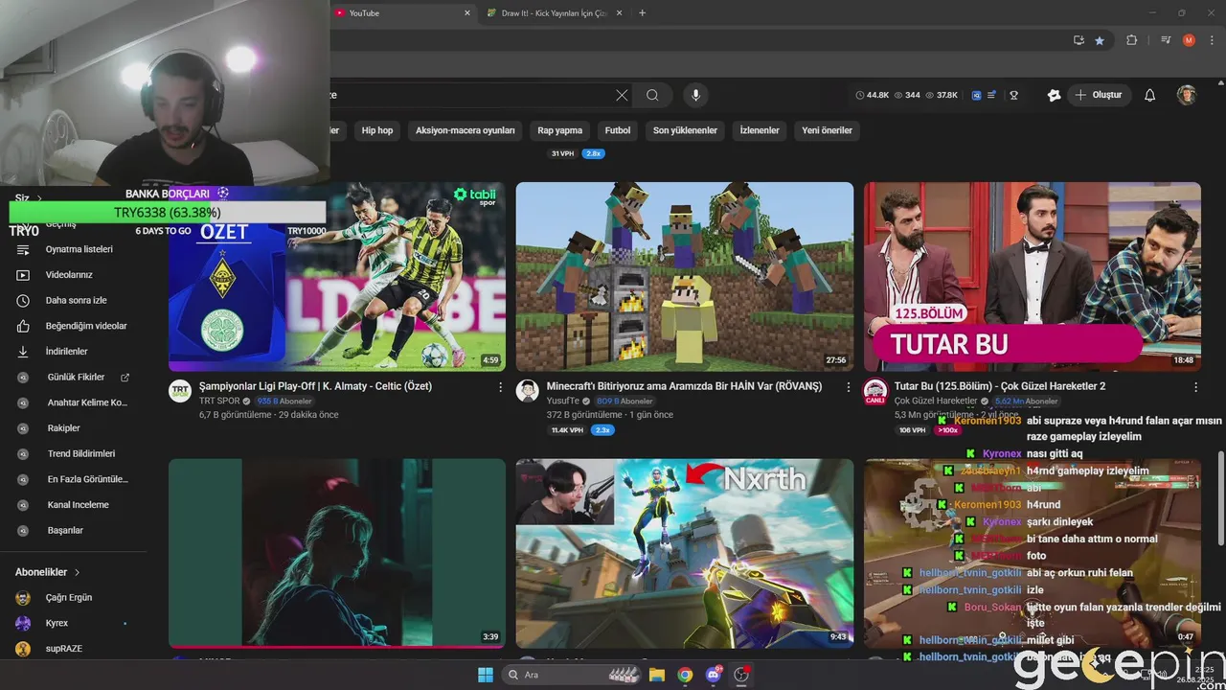Select the Rap yapma filter chip
This screenshot has width=1226, height=690.
560,130
